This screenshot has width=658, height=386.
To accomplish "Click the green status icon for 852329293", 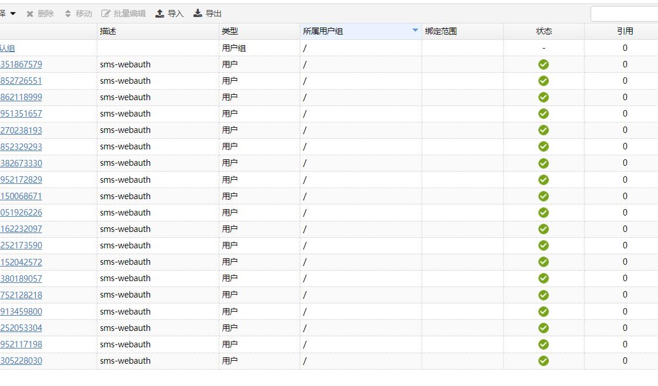I will 544,146.
